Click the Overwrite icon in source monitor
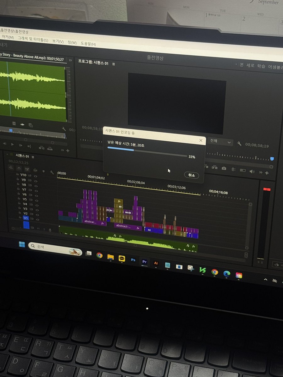Image resolution: width=283 pixels, height=377 pixels. pos(51,149)
